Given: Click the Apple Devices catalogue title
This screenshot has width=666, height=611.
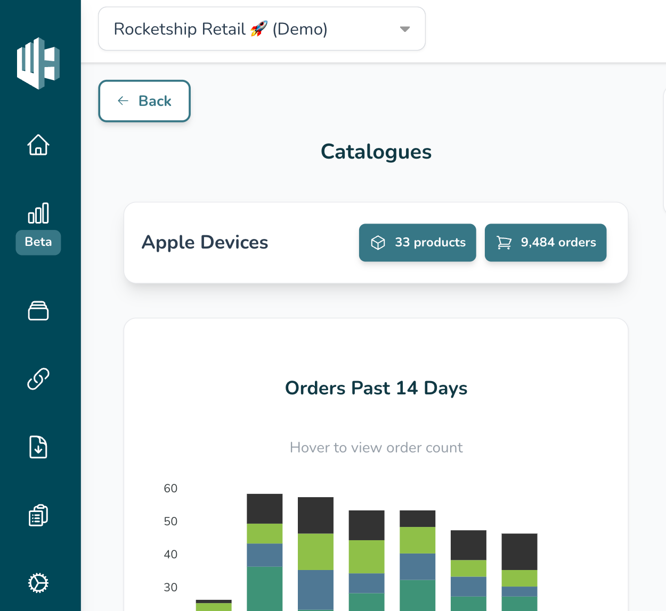Looking at the screenshot, I should [205, 243].
